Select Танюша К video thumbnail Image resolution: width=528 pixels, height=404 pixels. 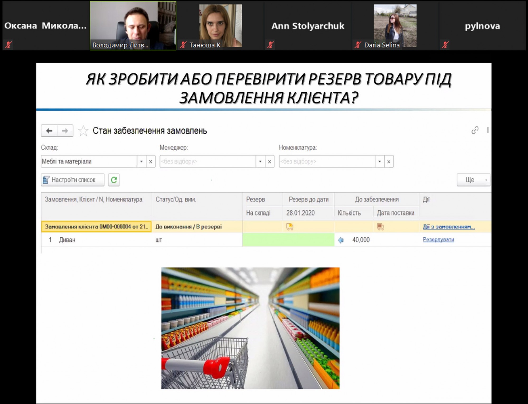coord(220,26)
